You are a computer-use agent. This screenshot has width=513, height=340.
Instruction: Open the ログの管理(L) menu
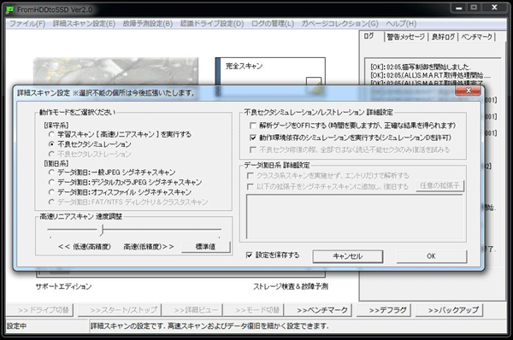273,24
